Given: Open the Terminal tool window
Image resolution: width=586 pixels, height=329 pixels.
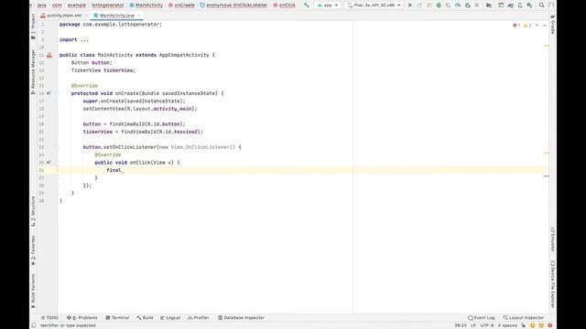Looking at the screenshot, I should [x=117, y=318].
